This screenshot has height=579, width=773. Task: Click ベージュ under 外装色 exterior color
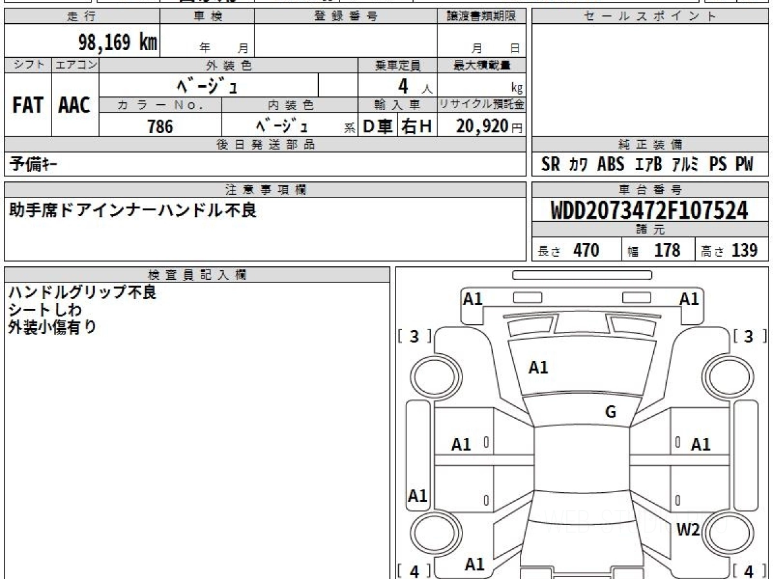[209, 85]
